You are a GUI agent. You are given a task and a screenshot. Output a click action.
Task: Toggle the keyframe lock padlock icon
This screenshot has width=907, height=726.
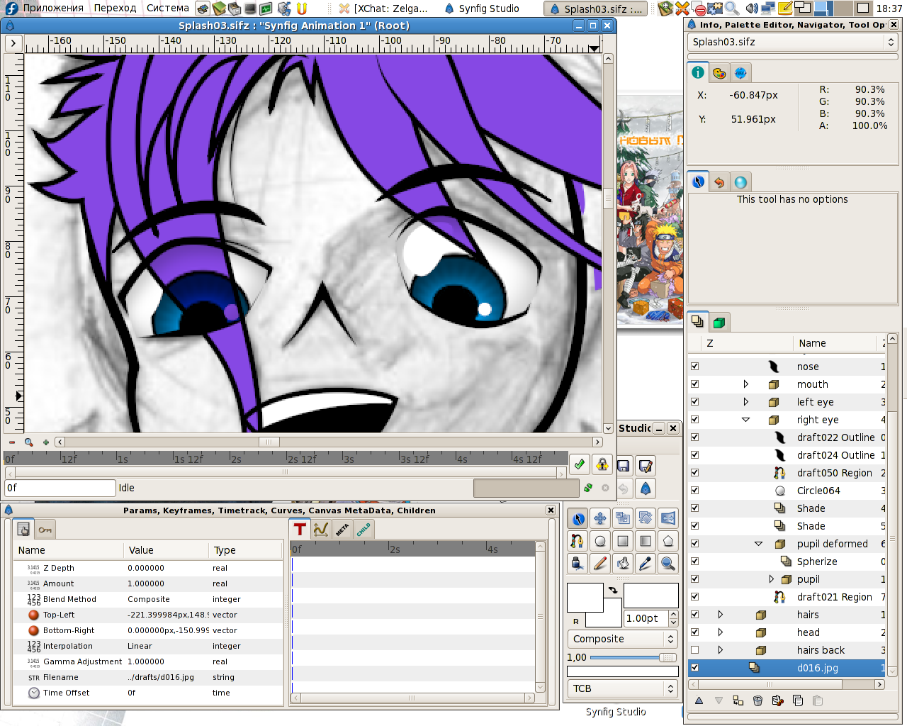pyautogui.click(x=602, y=464)
